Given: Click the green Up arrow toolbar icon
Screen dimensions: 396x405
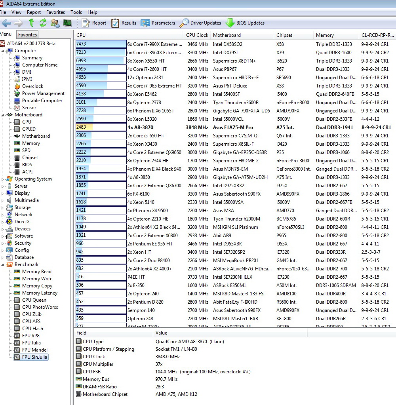Looking at the screenshot, I should pyautogui.click(x=31, y=23).
